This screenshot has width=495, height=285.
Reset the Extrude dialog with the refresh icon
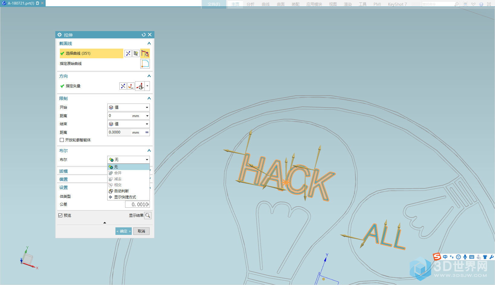[x=144, y=35]
